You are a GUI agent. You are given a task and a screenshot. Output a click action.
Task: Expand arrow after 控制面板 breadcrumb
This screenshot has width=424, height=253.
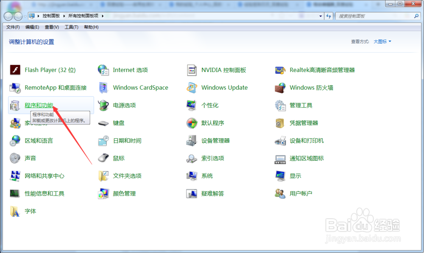coord(64,16)
